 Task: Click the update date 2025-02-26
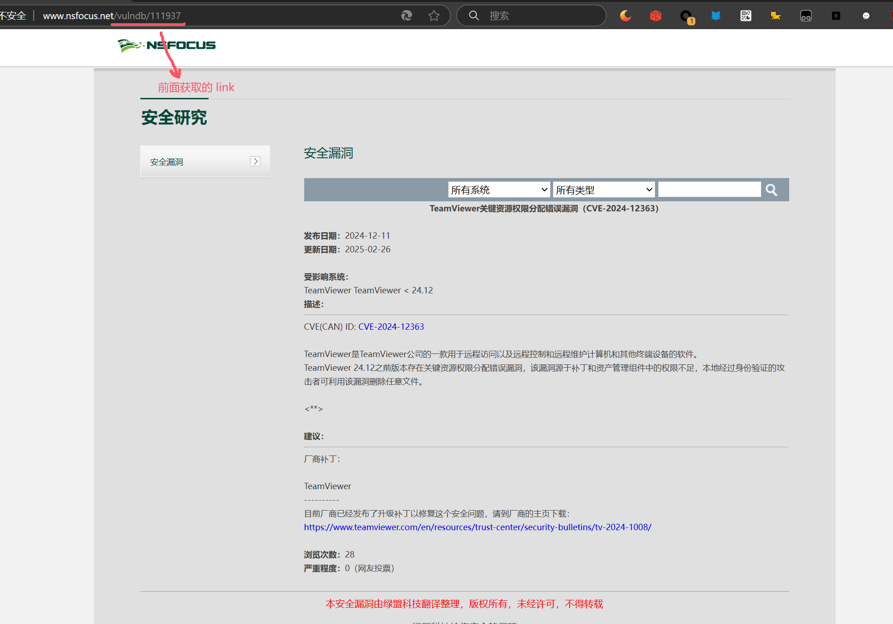(367, 249)
